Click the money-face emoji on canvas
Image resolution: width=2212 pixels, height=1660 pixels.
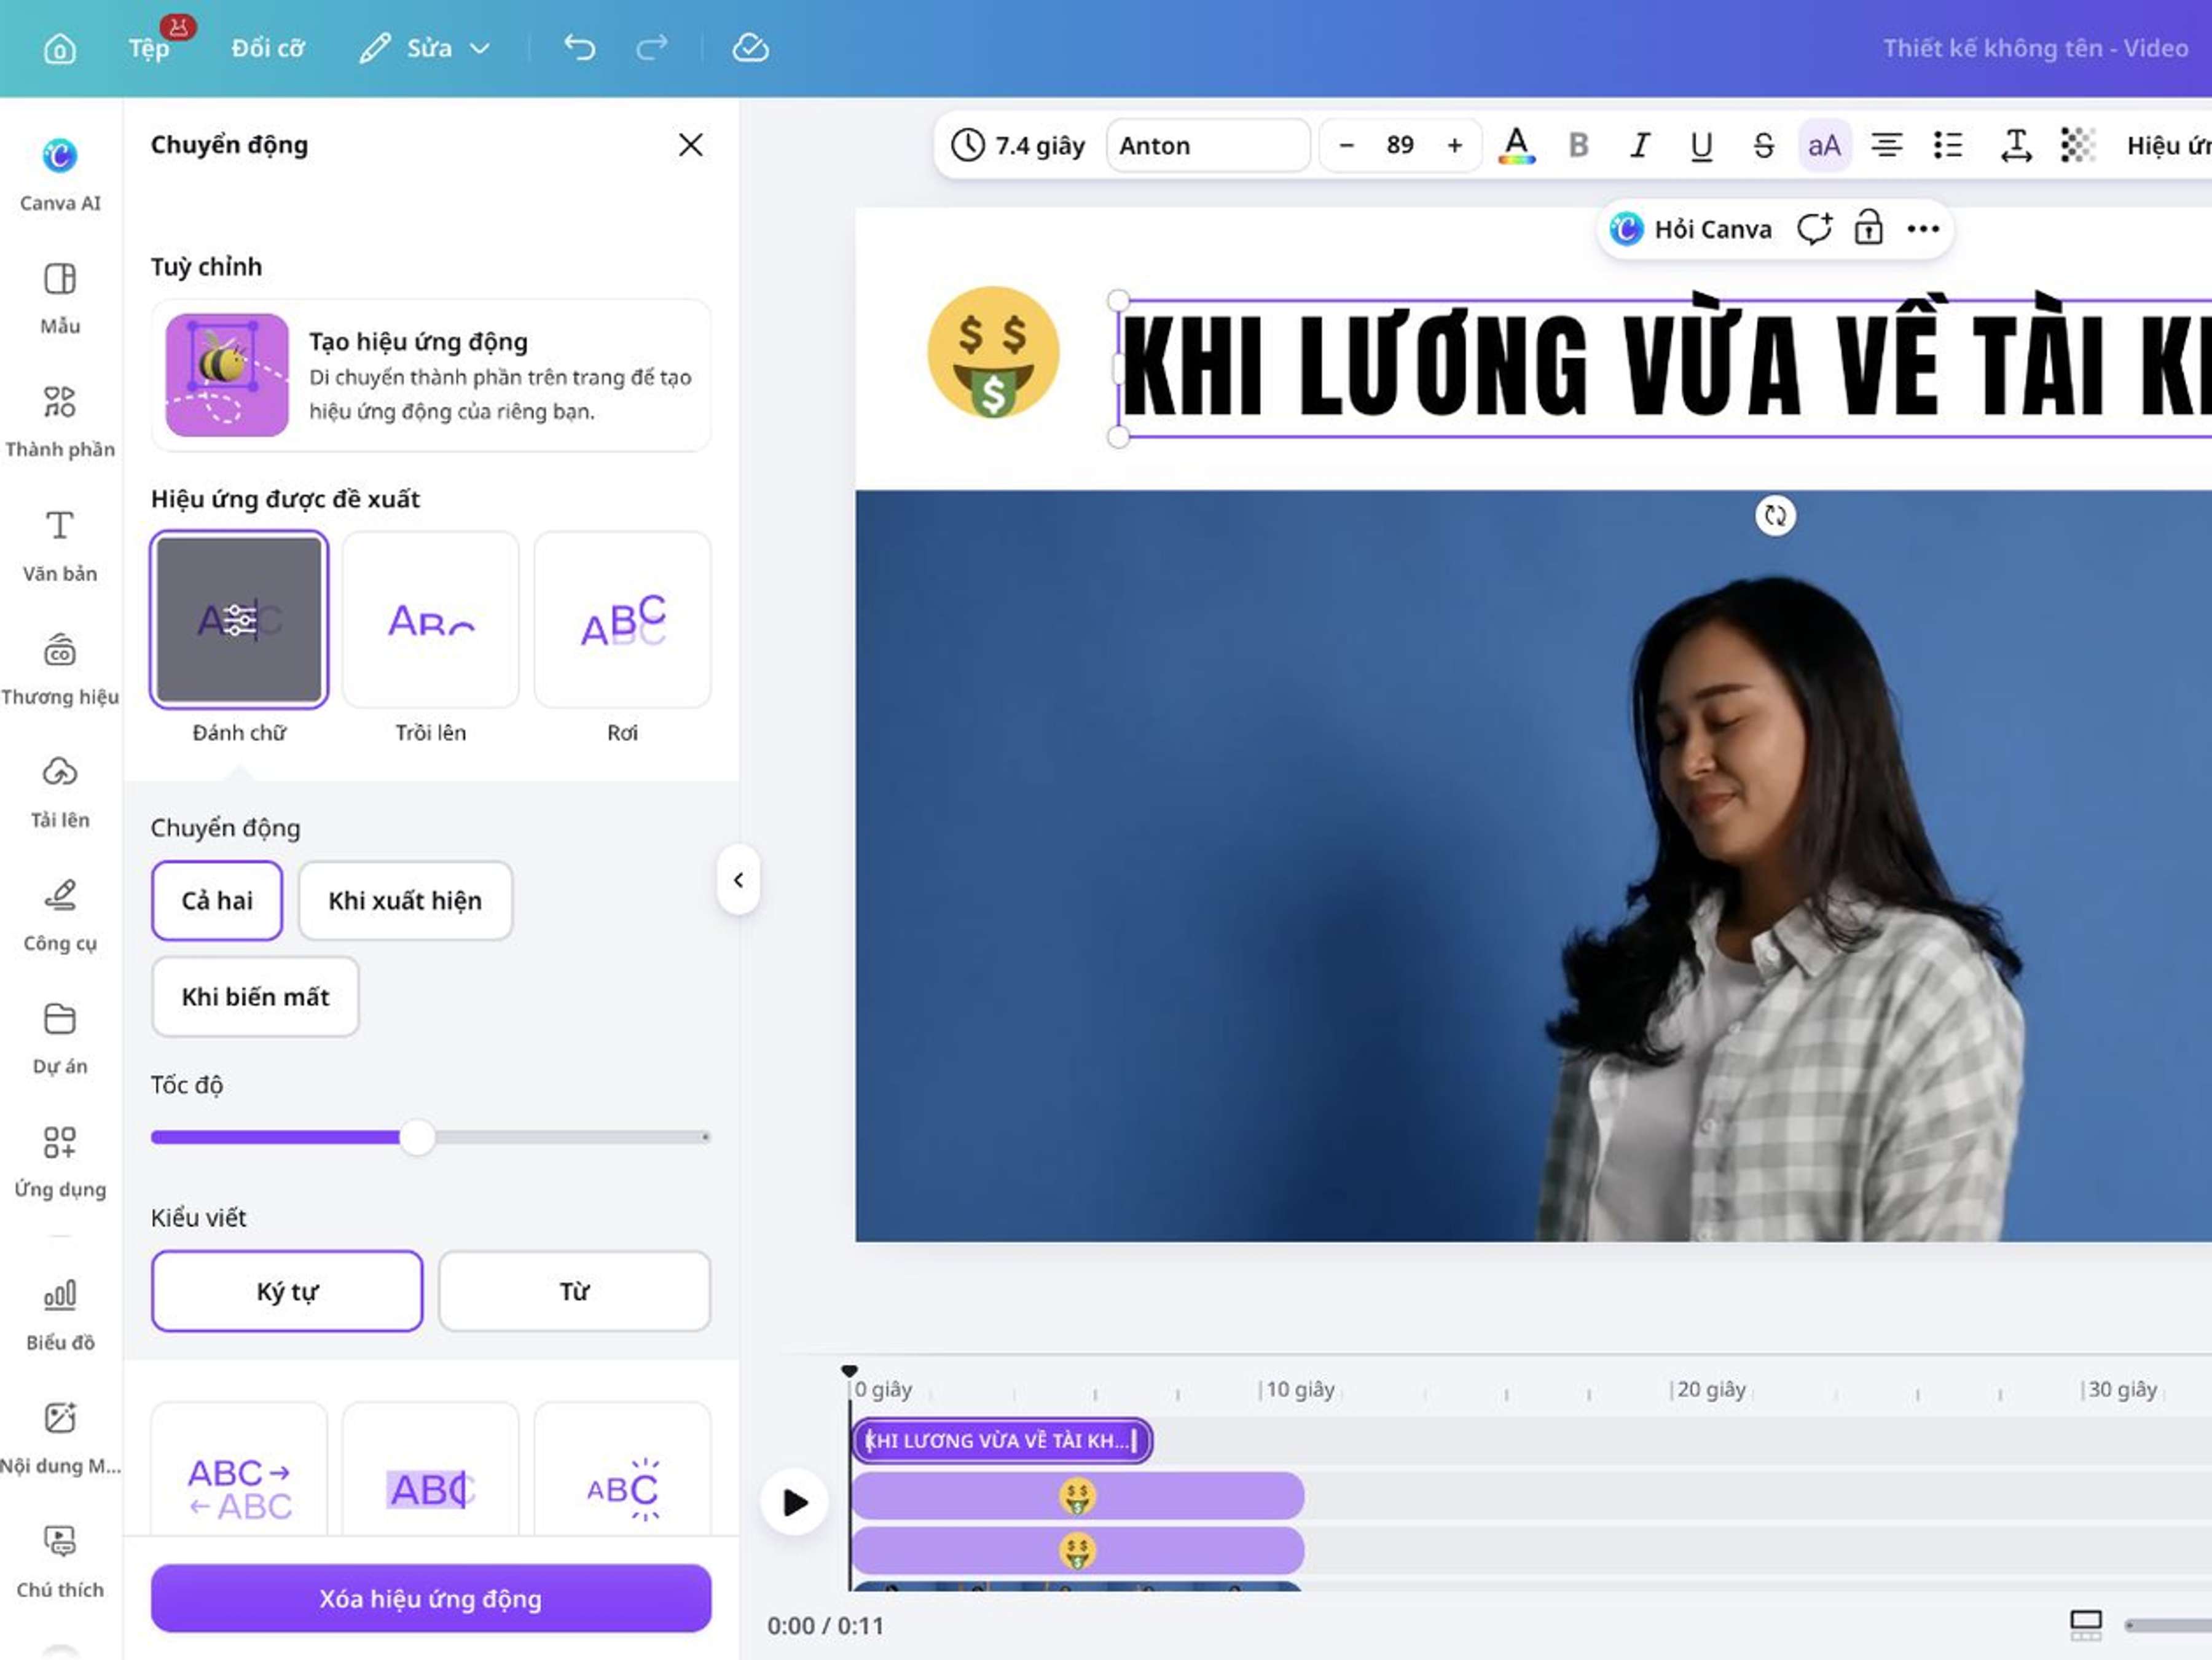pyautogui.click(x=993, y=352)
